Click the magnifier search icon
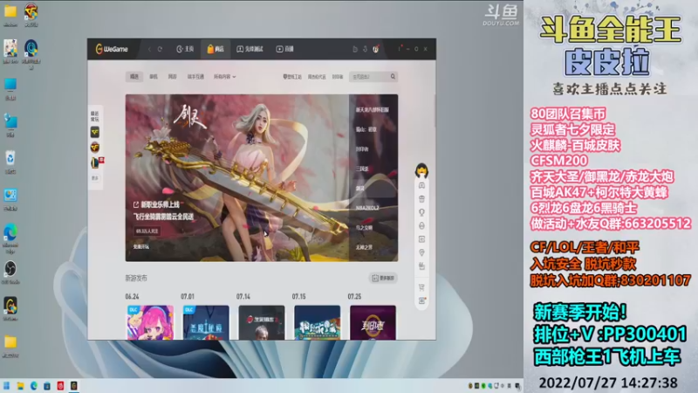The height and width of the screenshot is (393, 698). (x=393, y=77)
